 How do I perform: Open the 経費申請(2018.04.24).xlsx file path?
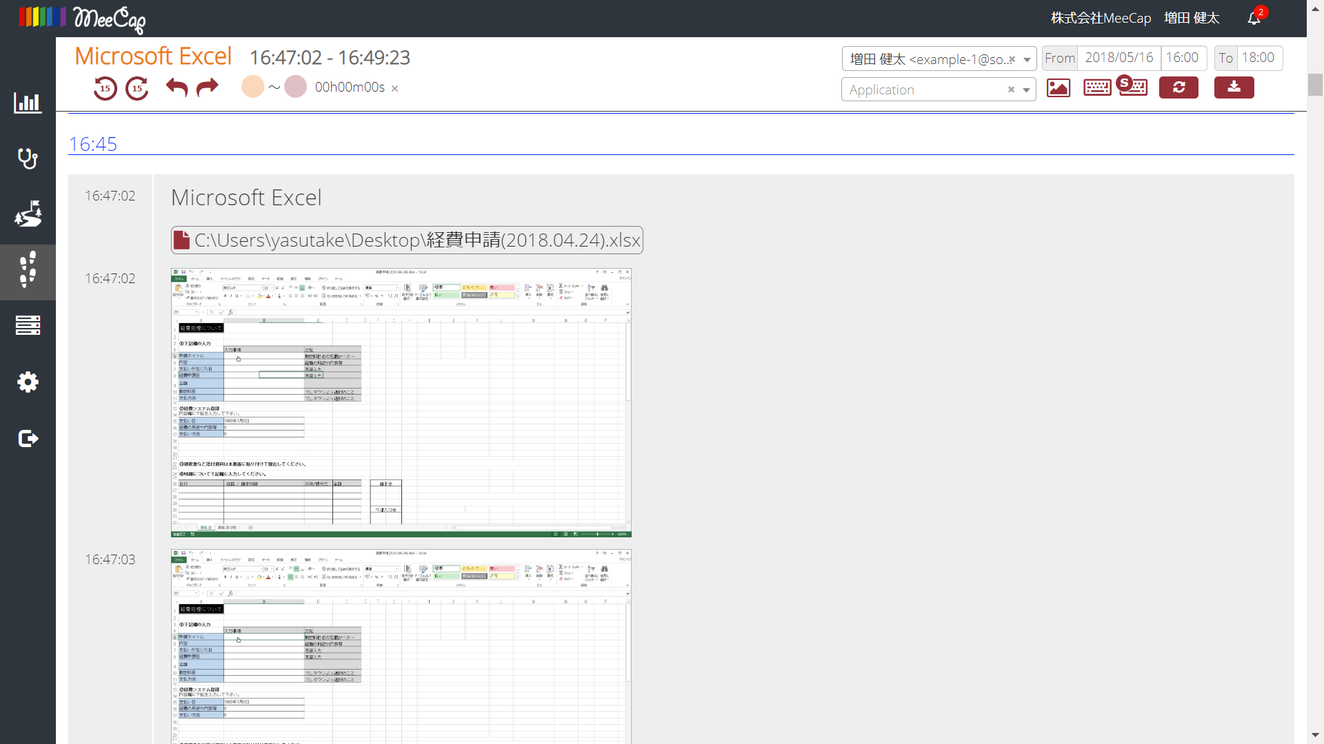(x=407, y=240)
